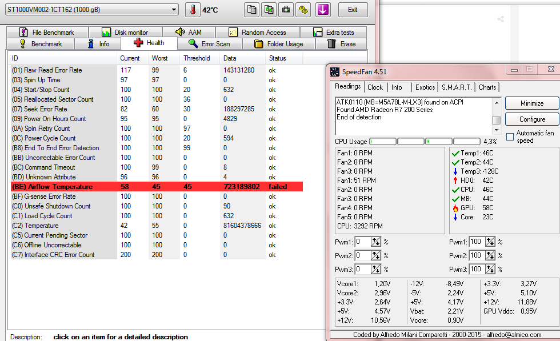Viewport: 560px width, 341px height.
Task: Click the right Pwm2 spinner set at 100
Action: [490, 255]
